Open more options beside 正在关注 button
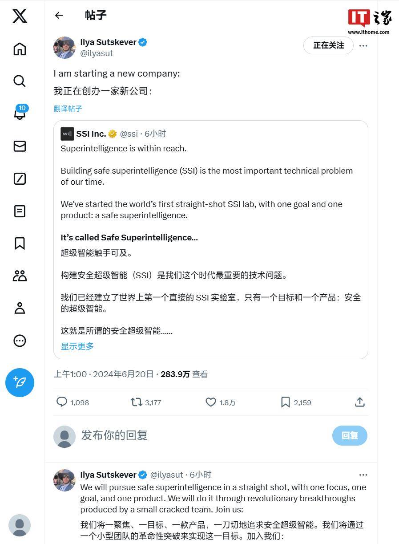 coord(363,45)
